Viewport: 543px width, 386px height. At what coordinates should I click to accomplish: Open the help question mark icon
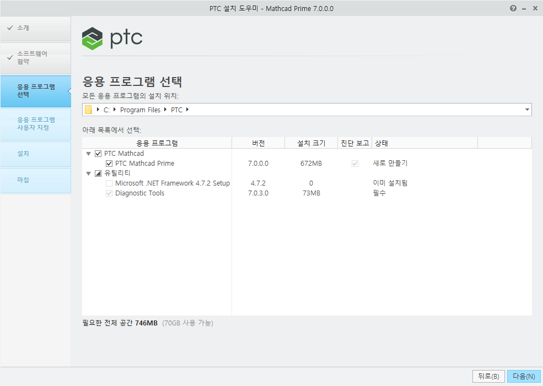(x=513, y=8)
